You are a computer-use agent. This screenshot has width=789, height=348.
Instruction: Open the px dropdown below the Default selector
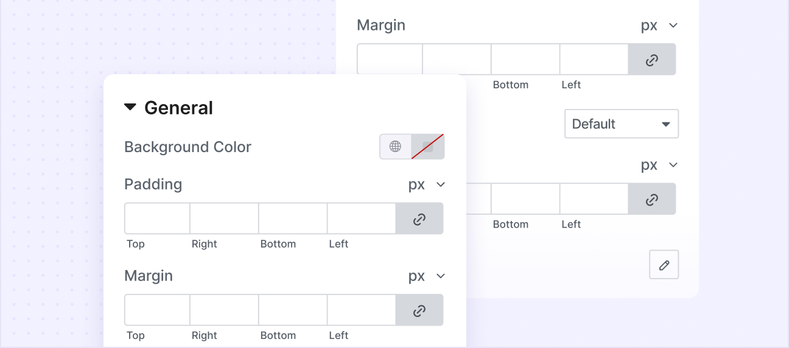point(659,165)
